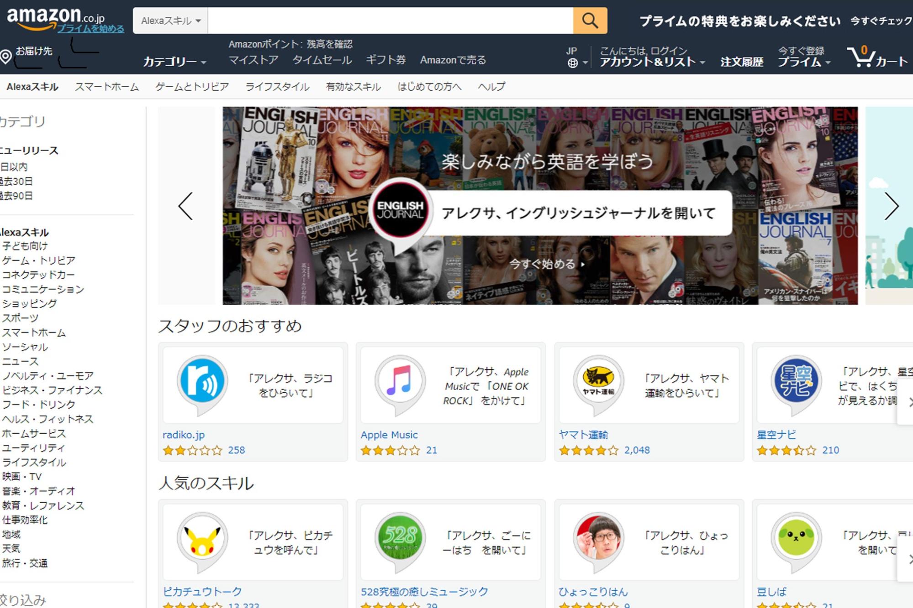
Task: Click radiko.jp star rating
Action: pyautogui.click(x=193, y=451)
